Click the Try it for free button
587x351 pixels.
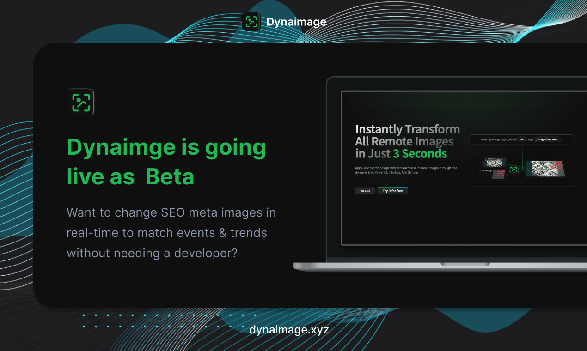(x=392, y=190)
